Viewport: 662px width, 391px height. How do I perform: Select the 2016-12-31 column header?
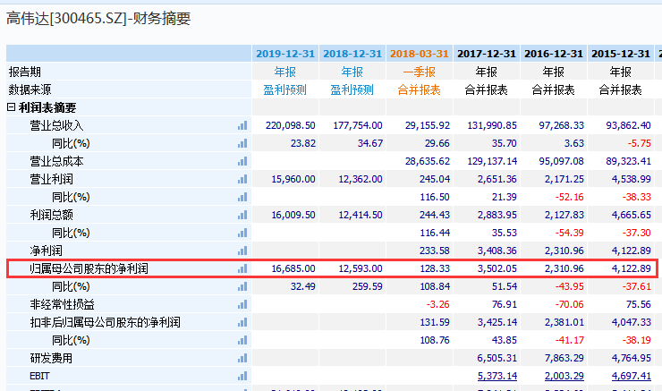click(554, 54)
